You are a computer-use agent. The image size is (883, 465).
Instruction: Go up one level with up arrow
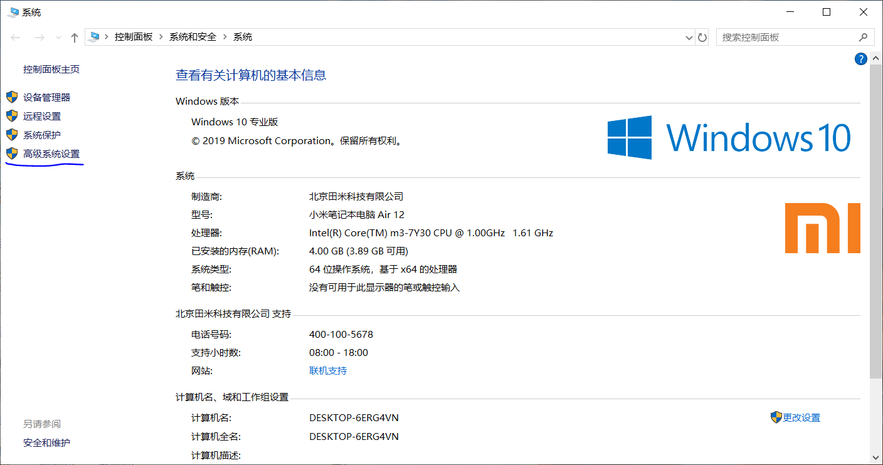point(75,38)
